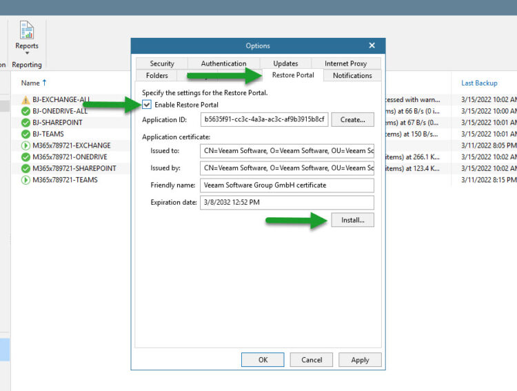This screenshot has height=391, width=517.
Task: Click into the Application ID field
Action: (264, 119)
